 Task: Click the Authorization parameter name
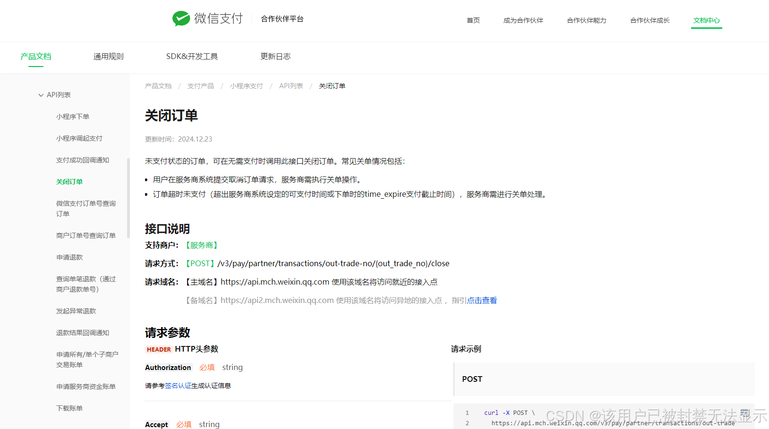click(168, 367)
